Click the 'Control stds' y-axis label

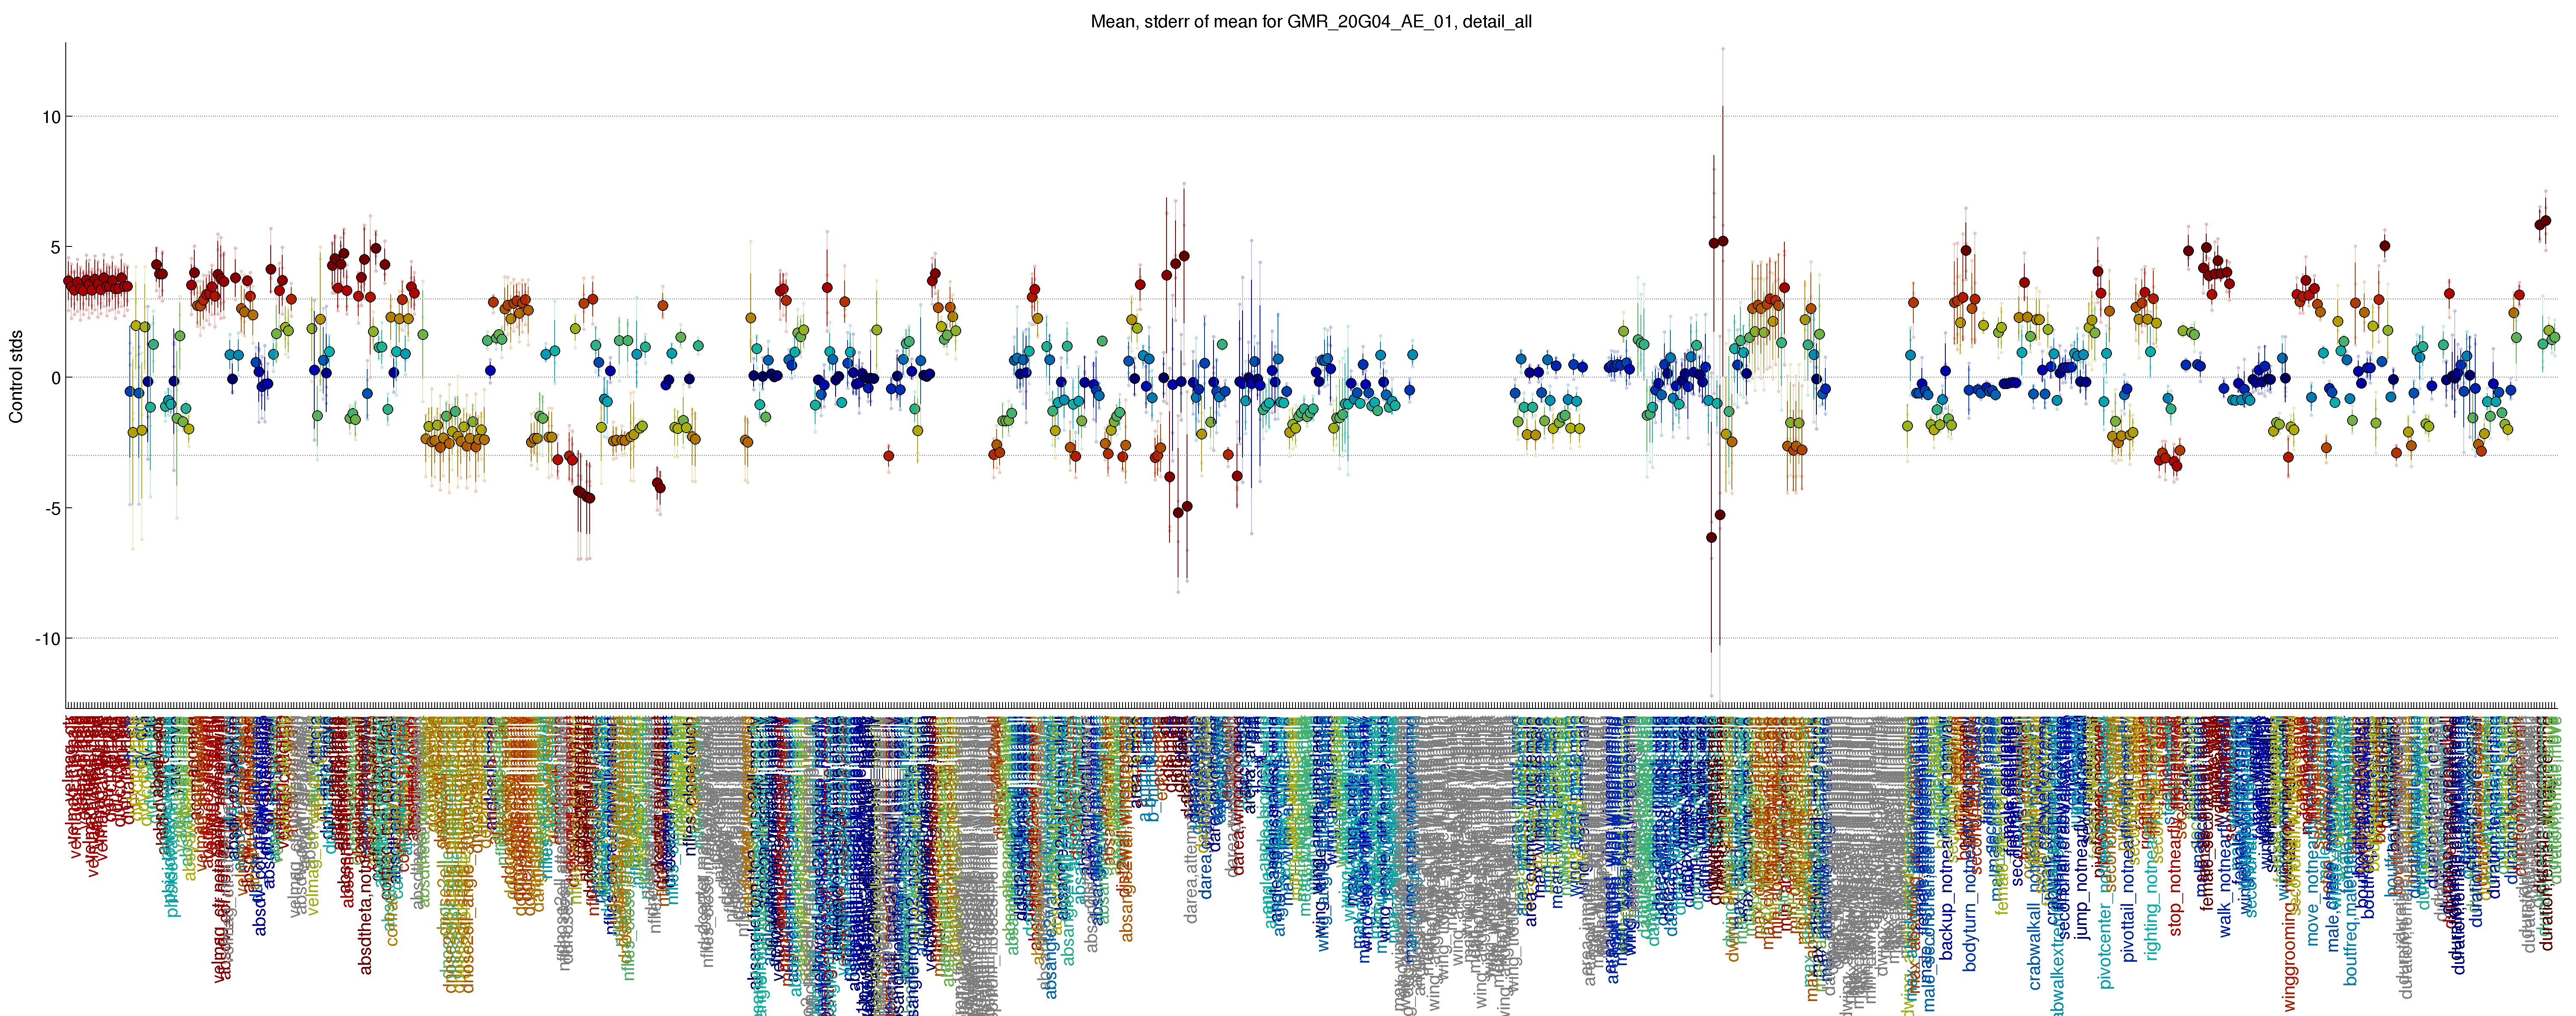[x=16, y=377]
